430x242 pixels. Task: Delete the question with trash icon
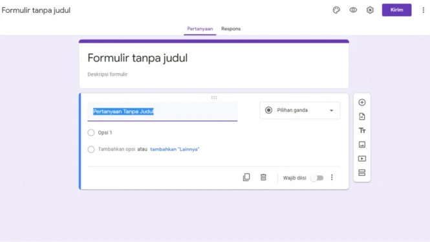point(263,177)
